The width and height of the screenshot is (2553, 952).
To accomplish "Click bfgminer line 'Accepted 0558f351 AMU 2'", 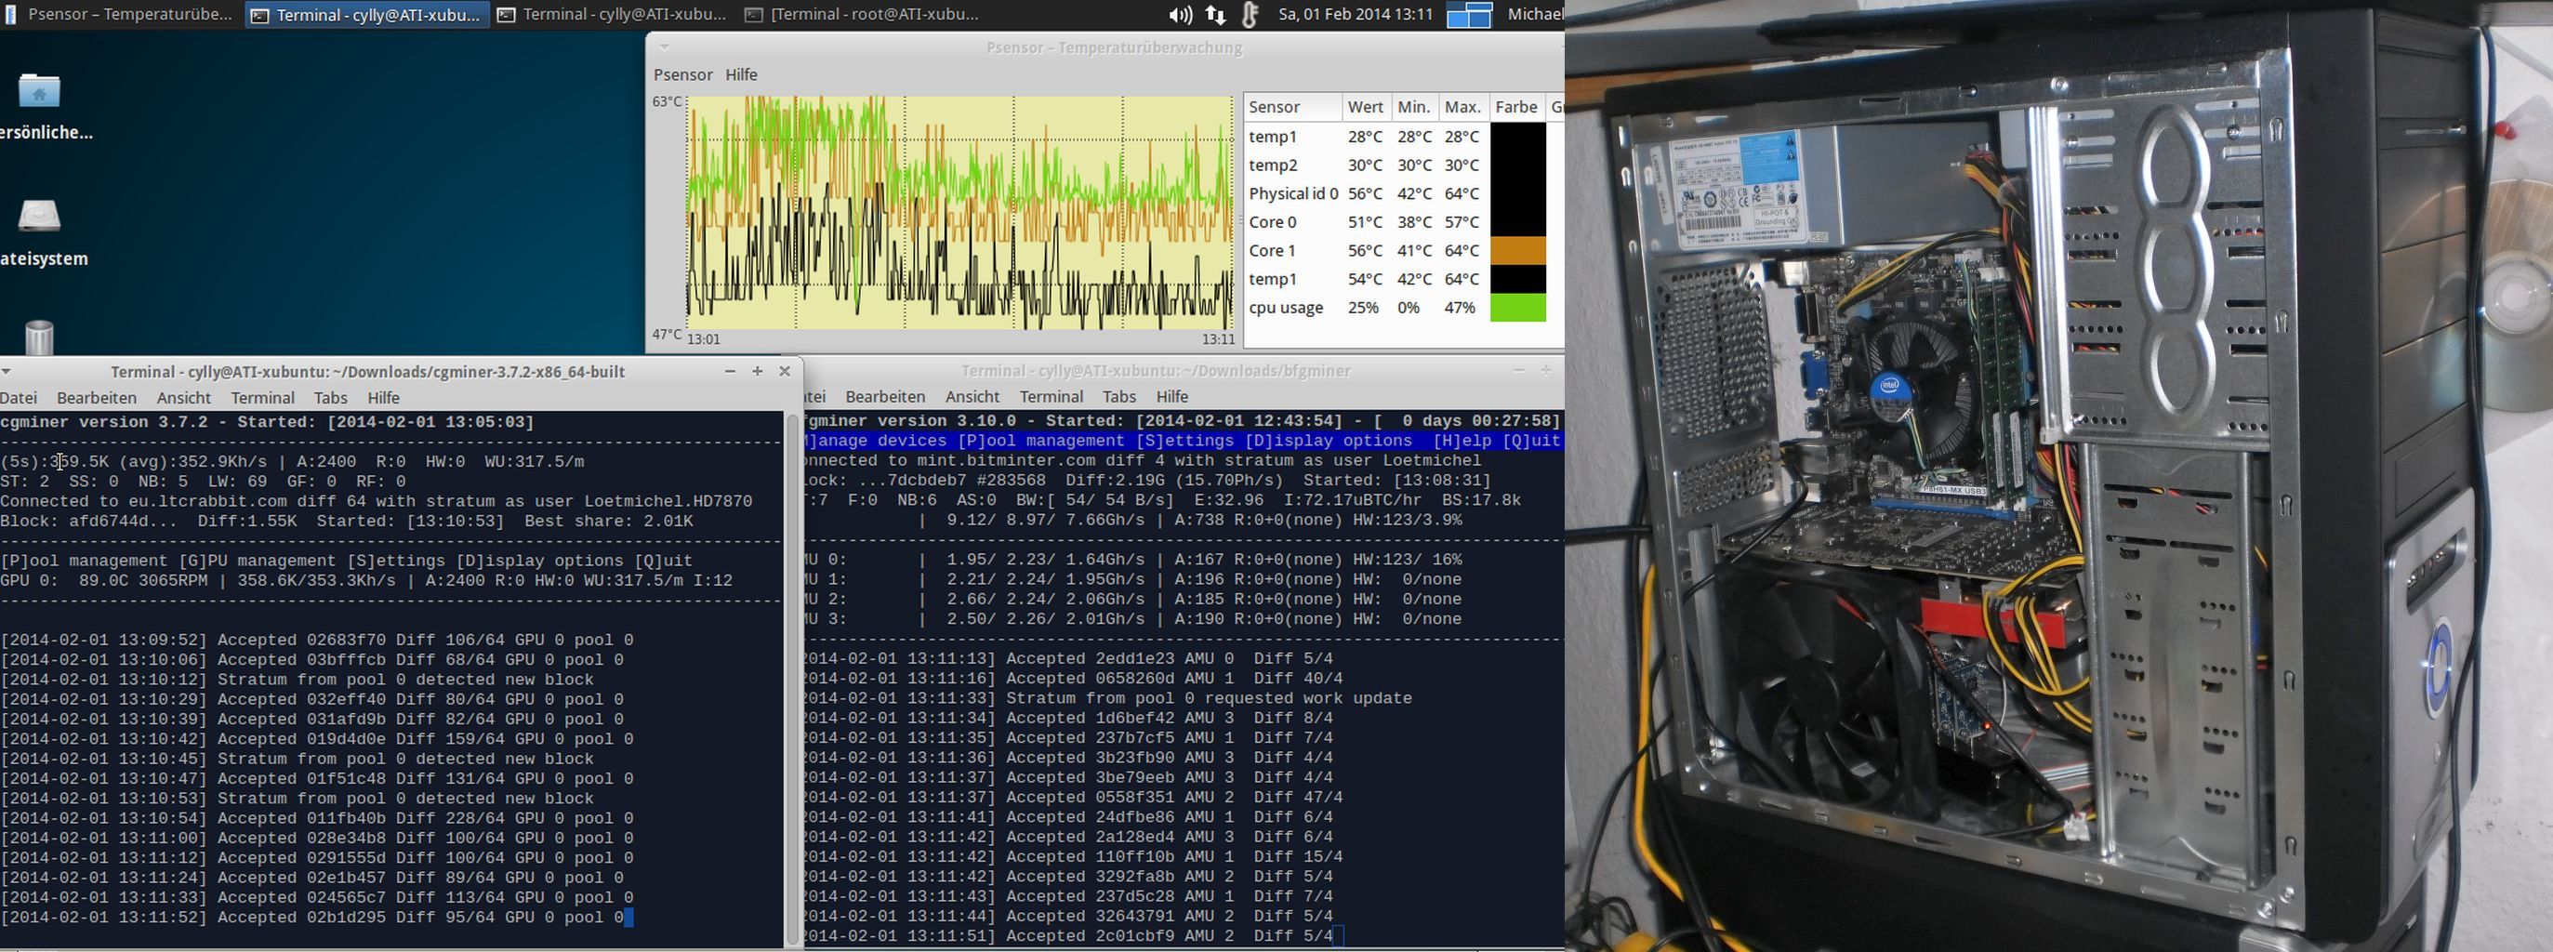I will [1071, 798].
